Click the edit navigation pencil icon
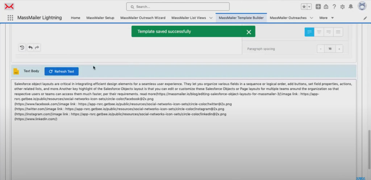 [x=365, y=18]
